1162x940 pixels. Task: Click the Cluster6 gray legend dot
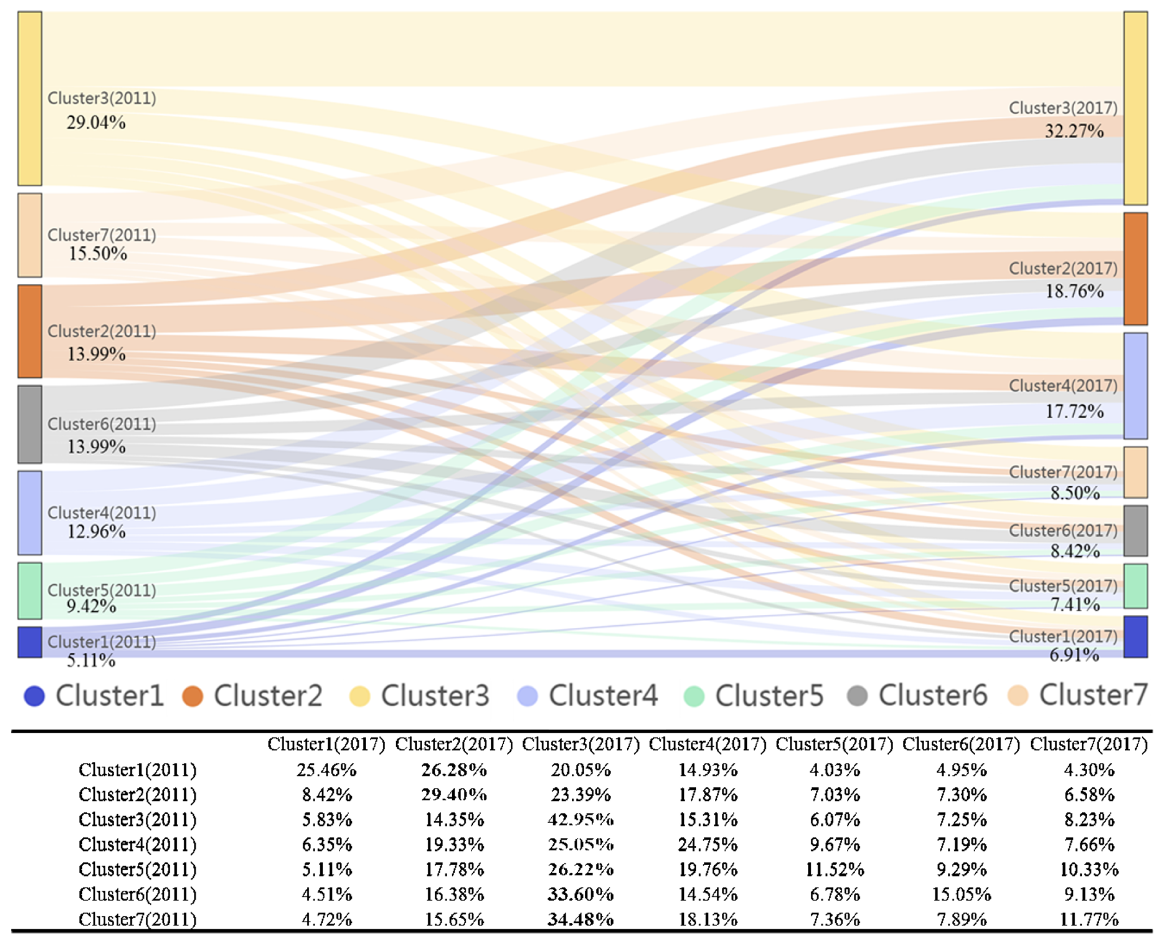pos(857,696)
